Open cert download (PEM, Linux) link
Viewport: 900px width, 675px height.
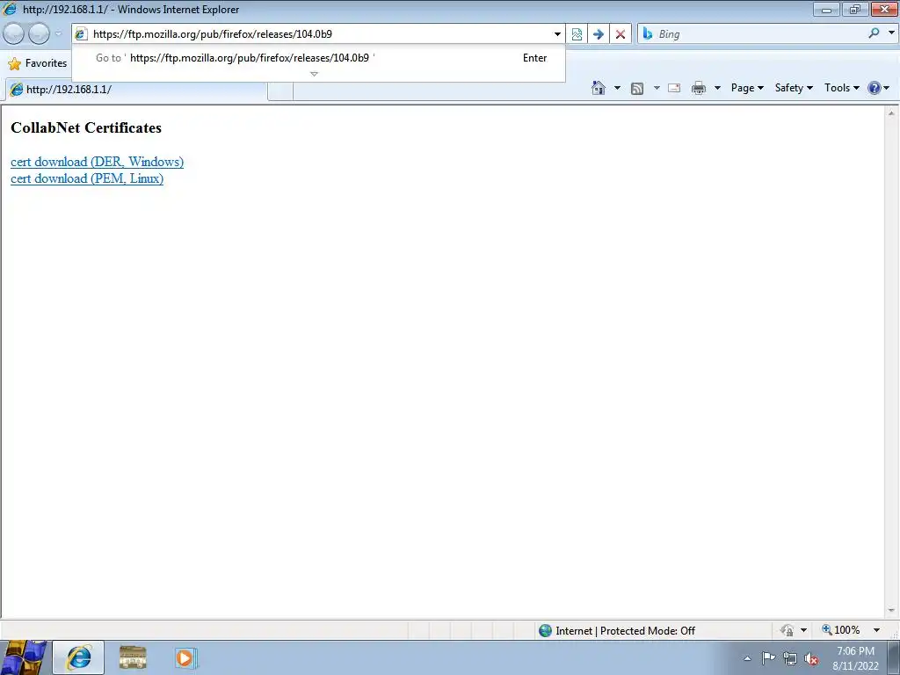[x=87, y=178]
